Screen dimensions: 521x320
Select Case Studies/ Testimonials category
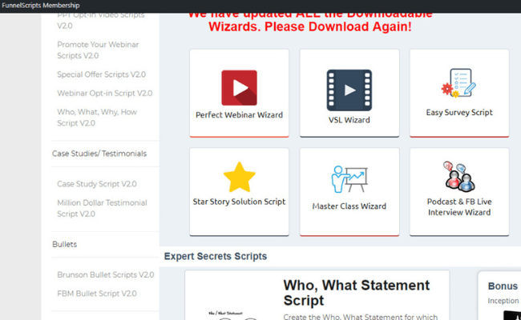coord(99,154)
